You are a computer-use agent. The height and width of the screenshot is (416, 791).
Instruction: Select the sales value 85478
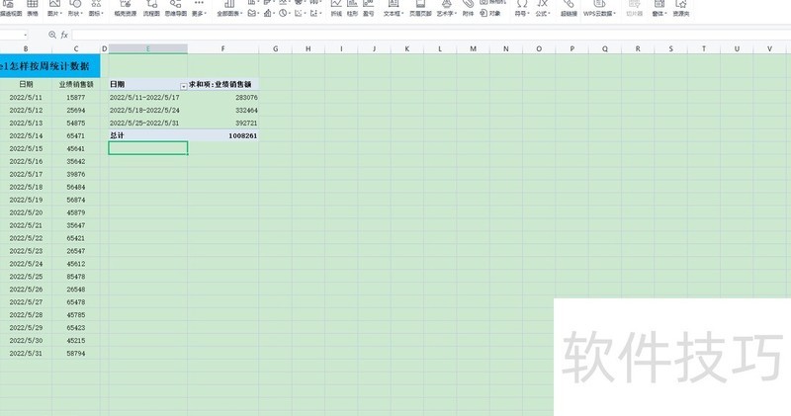[76, 277]
